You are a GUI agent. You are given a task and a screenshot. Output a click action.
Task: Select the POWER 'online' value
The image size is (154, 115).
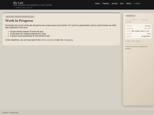point(147,26)
